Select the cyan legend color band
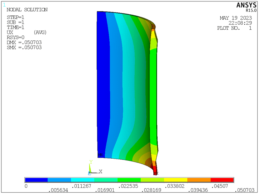The width and height of the screenshot is (259, 194). [x=82, y=180]
